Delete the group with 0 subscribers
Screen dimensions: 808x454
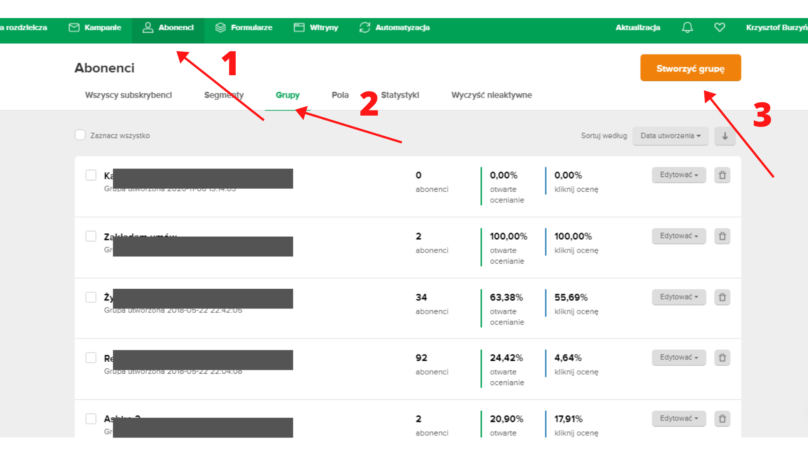[x=722, y=175]
